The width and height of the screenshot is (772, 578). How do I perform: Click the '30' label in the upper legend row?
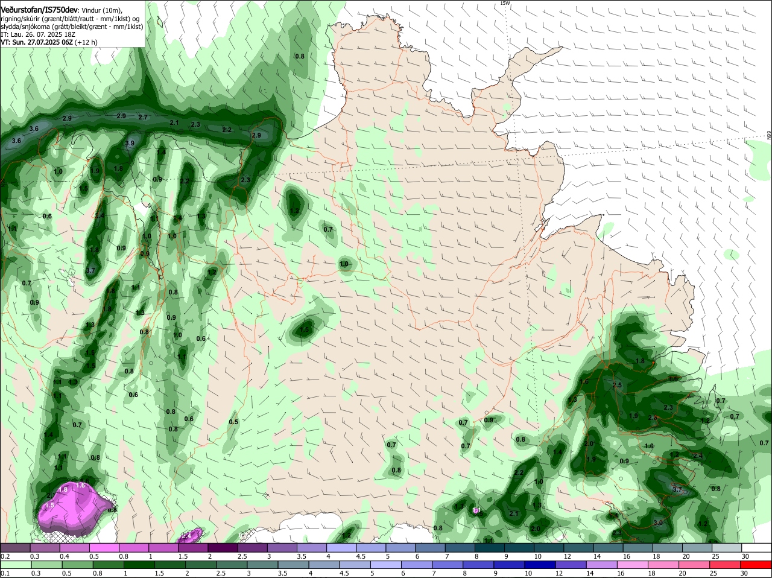745,556
